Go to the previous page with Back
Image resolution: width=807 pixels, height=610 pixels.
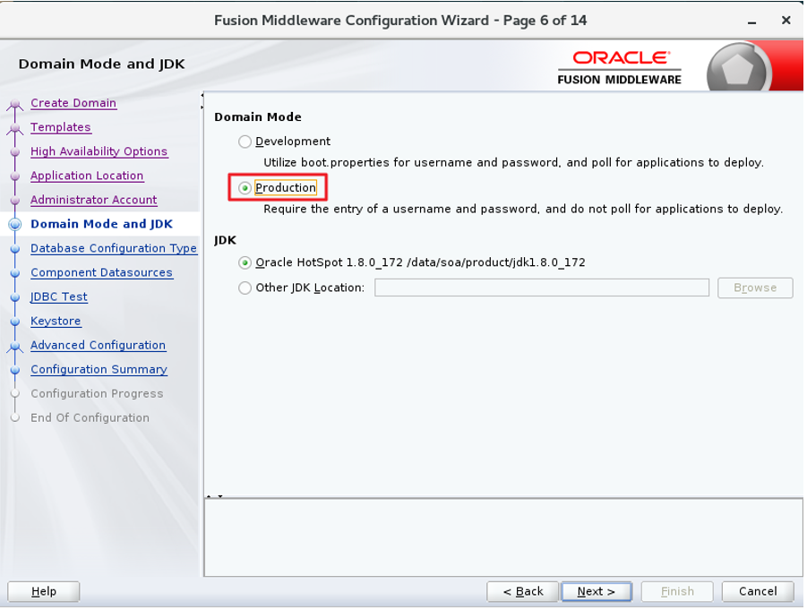click(x=522, y=591)
